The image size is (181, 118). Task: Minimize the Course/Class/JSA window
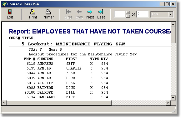point(162,4)
